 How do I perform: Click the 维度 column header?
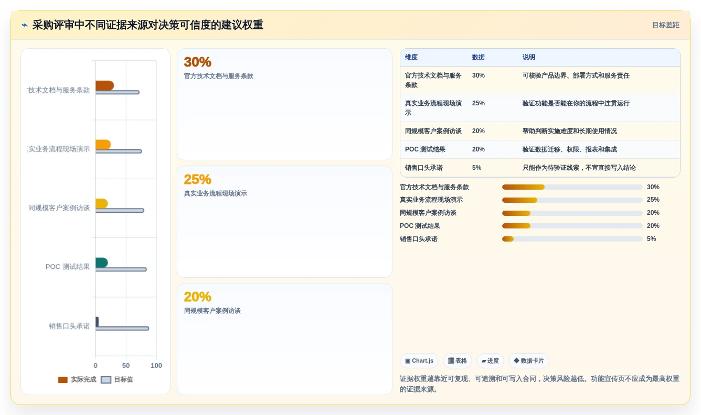coord(411,57)
